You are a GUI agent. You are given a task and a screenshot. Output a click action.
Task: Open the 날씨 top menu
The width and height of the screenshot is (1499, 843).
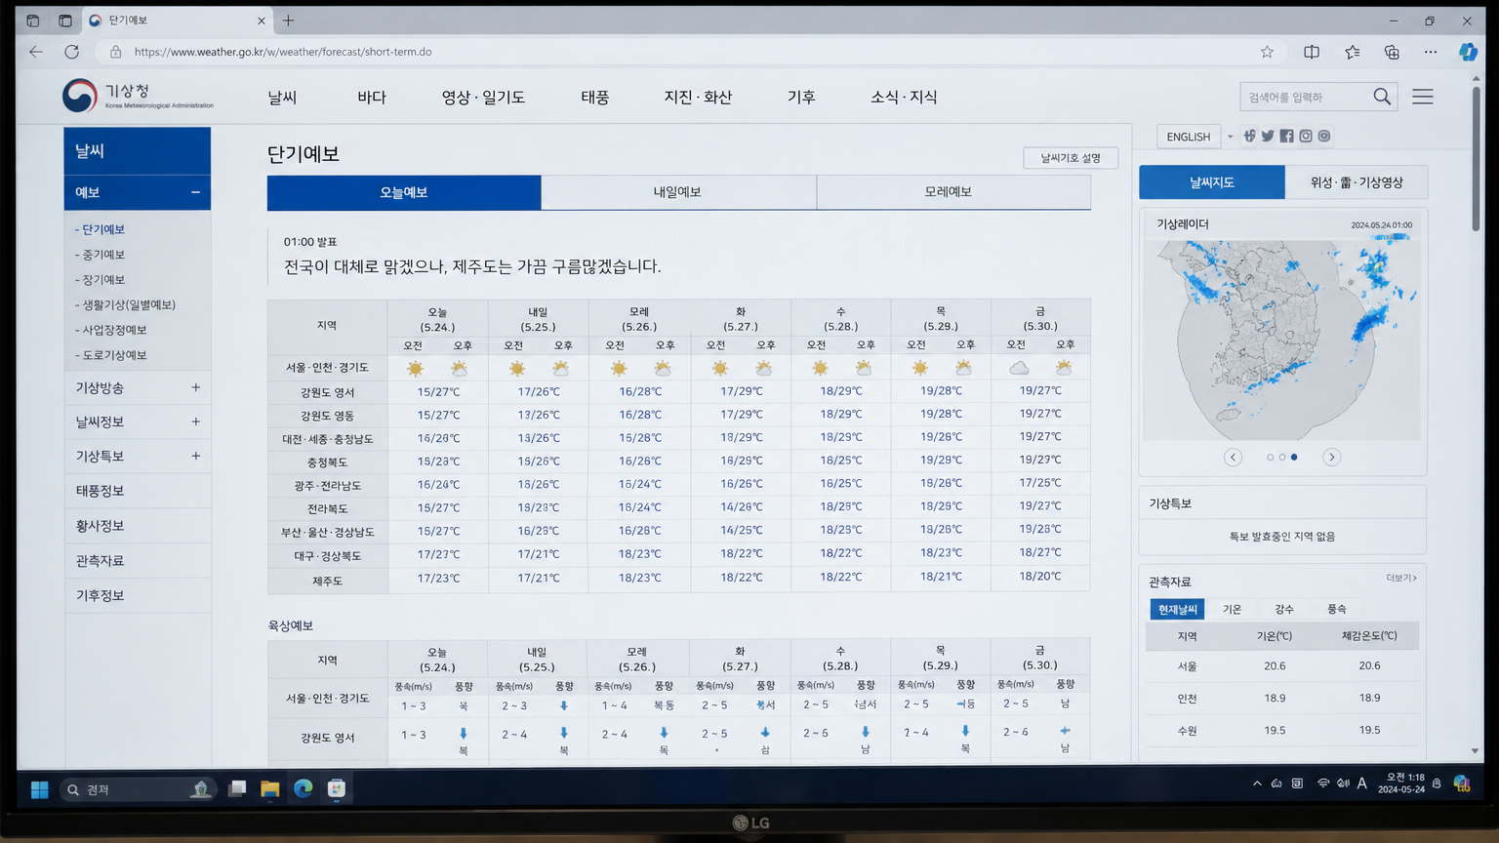point(282,98)
